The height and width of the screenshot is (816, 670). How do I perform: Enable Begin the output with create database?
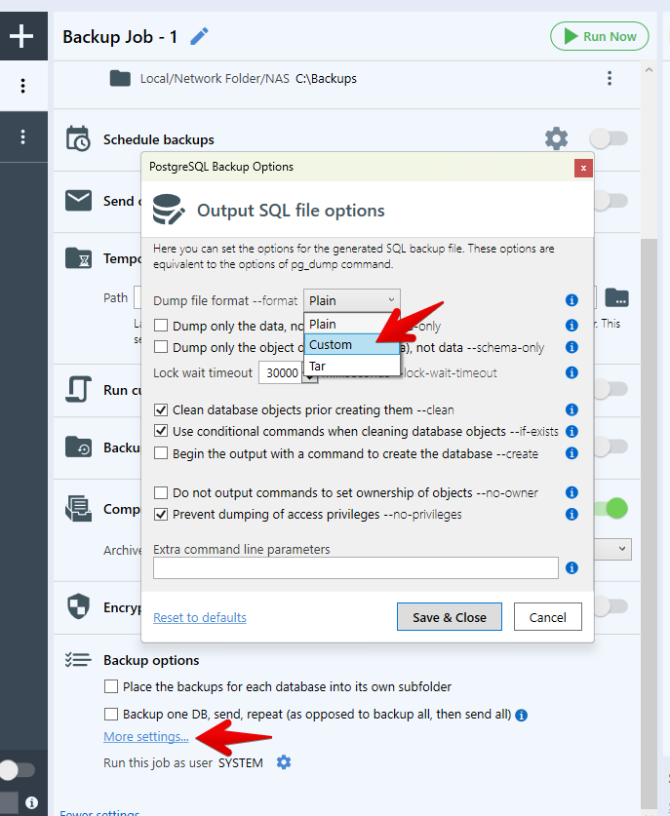coord(161,453)
